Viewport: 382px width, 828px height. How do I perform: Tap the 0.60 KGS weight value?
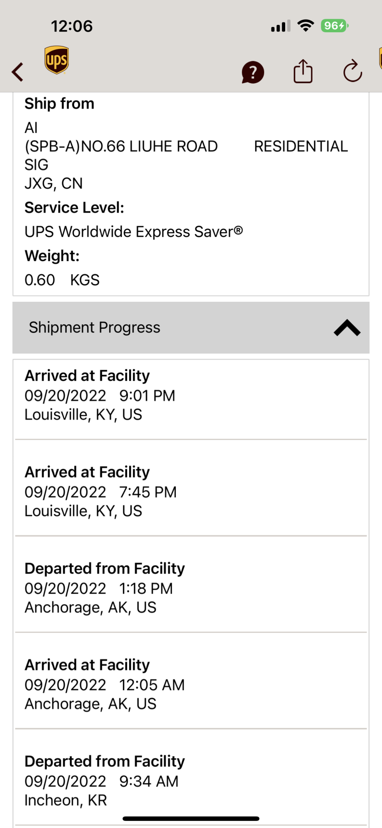[62, 280]
